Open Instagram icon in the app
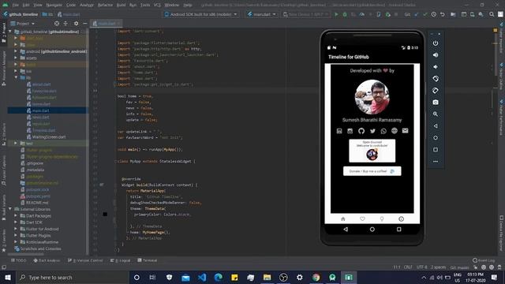505x284 pixels. (350, 131)
